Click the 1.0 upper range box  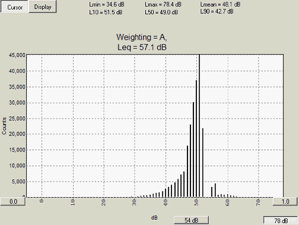(x=285, y=201)
